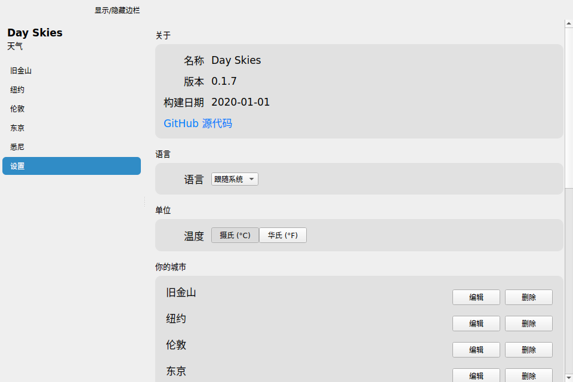Delete the 纽约 city entry
The width and height of the screenshot is (573, 382).
[x=529, y=324]
